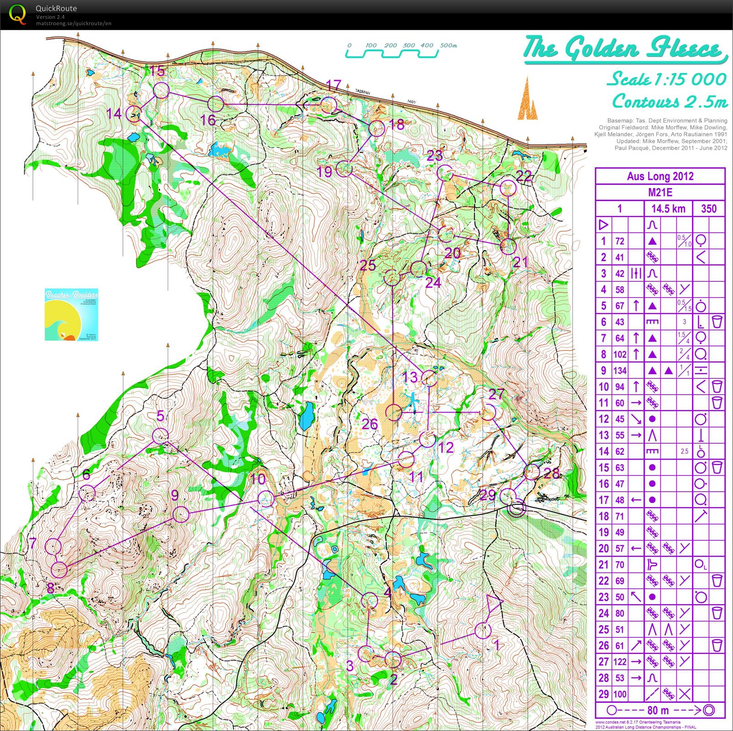Click control circle 22 near the top right
Viewport: 733px width, 731px height.
click(x=508, y=187)
